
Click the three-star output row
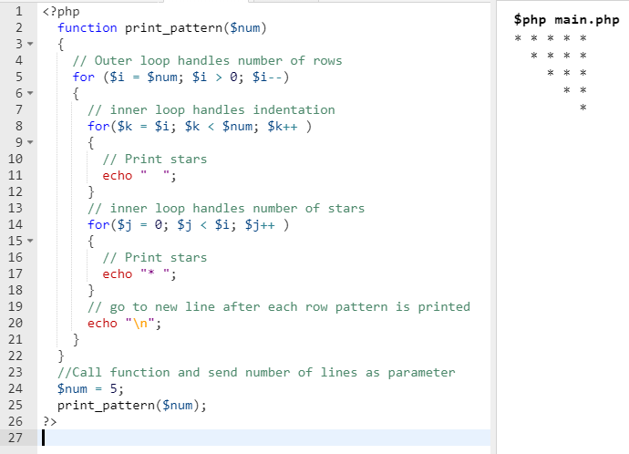tap(567, 73)
